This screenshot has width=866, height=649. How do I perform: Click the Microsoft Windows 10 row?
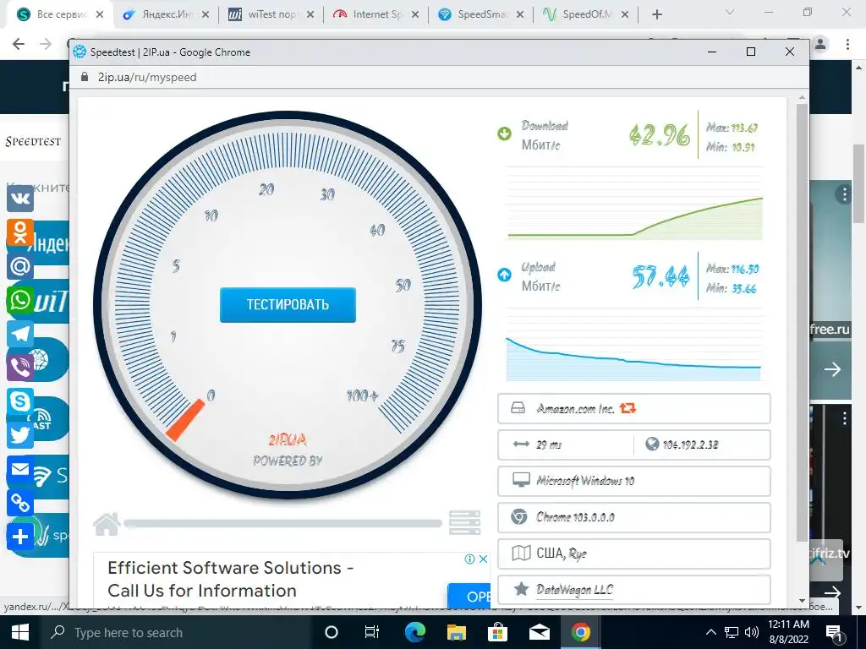tap(634, 481)
